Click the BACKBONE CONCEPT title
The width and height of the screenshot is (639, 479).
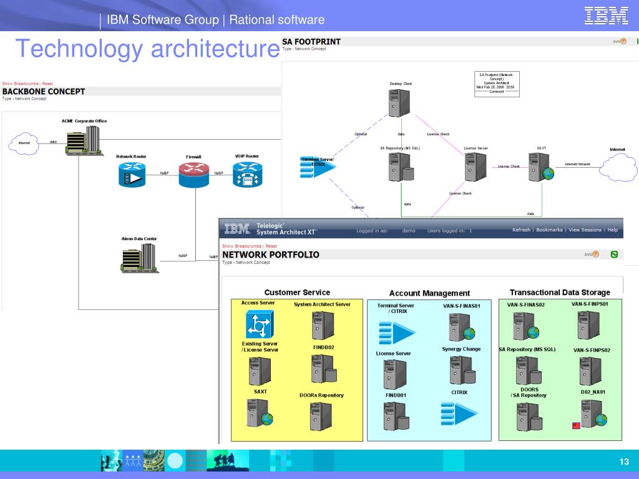coord(44,91)
